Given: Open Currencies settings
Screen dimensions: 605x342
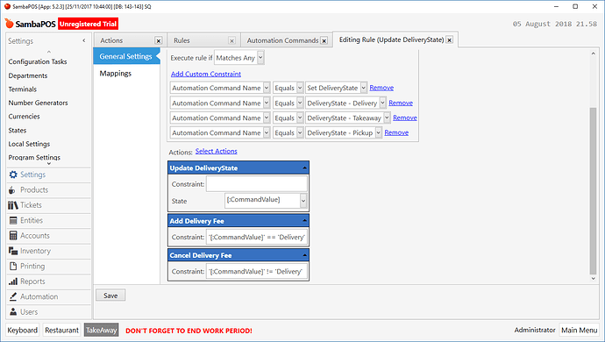Looking at the screenshot, I should [x=24, y=117].
